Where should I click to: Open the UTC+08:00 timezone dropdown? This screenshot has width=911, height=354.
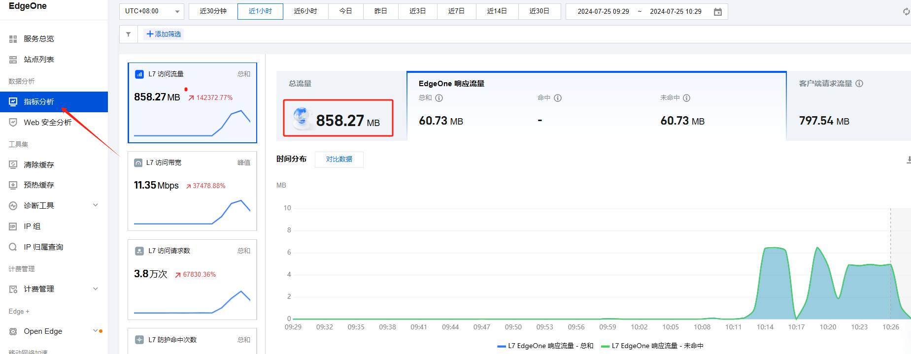click(x=152, y=11)
